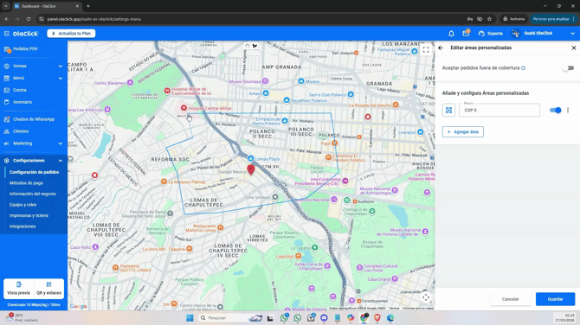Open a new browser tab
Image resolution: width=580 pixels, height=325 pixels.
pyautogui.click(x=88, y=6)
